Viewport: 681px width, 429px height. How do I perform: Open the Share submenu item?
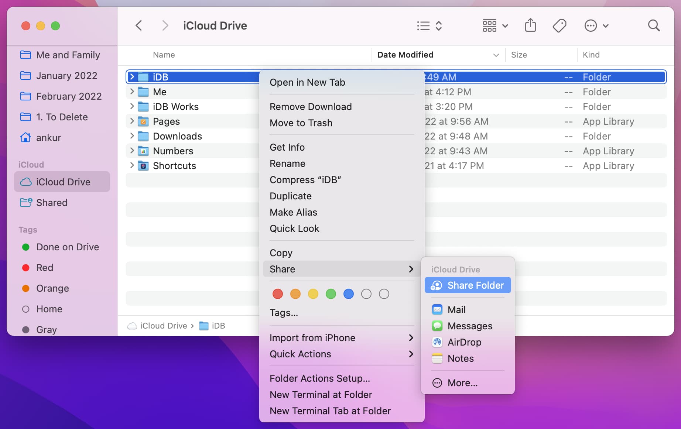342,269
